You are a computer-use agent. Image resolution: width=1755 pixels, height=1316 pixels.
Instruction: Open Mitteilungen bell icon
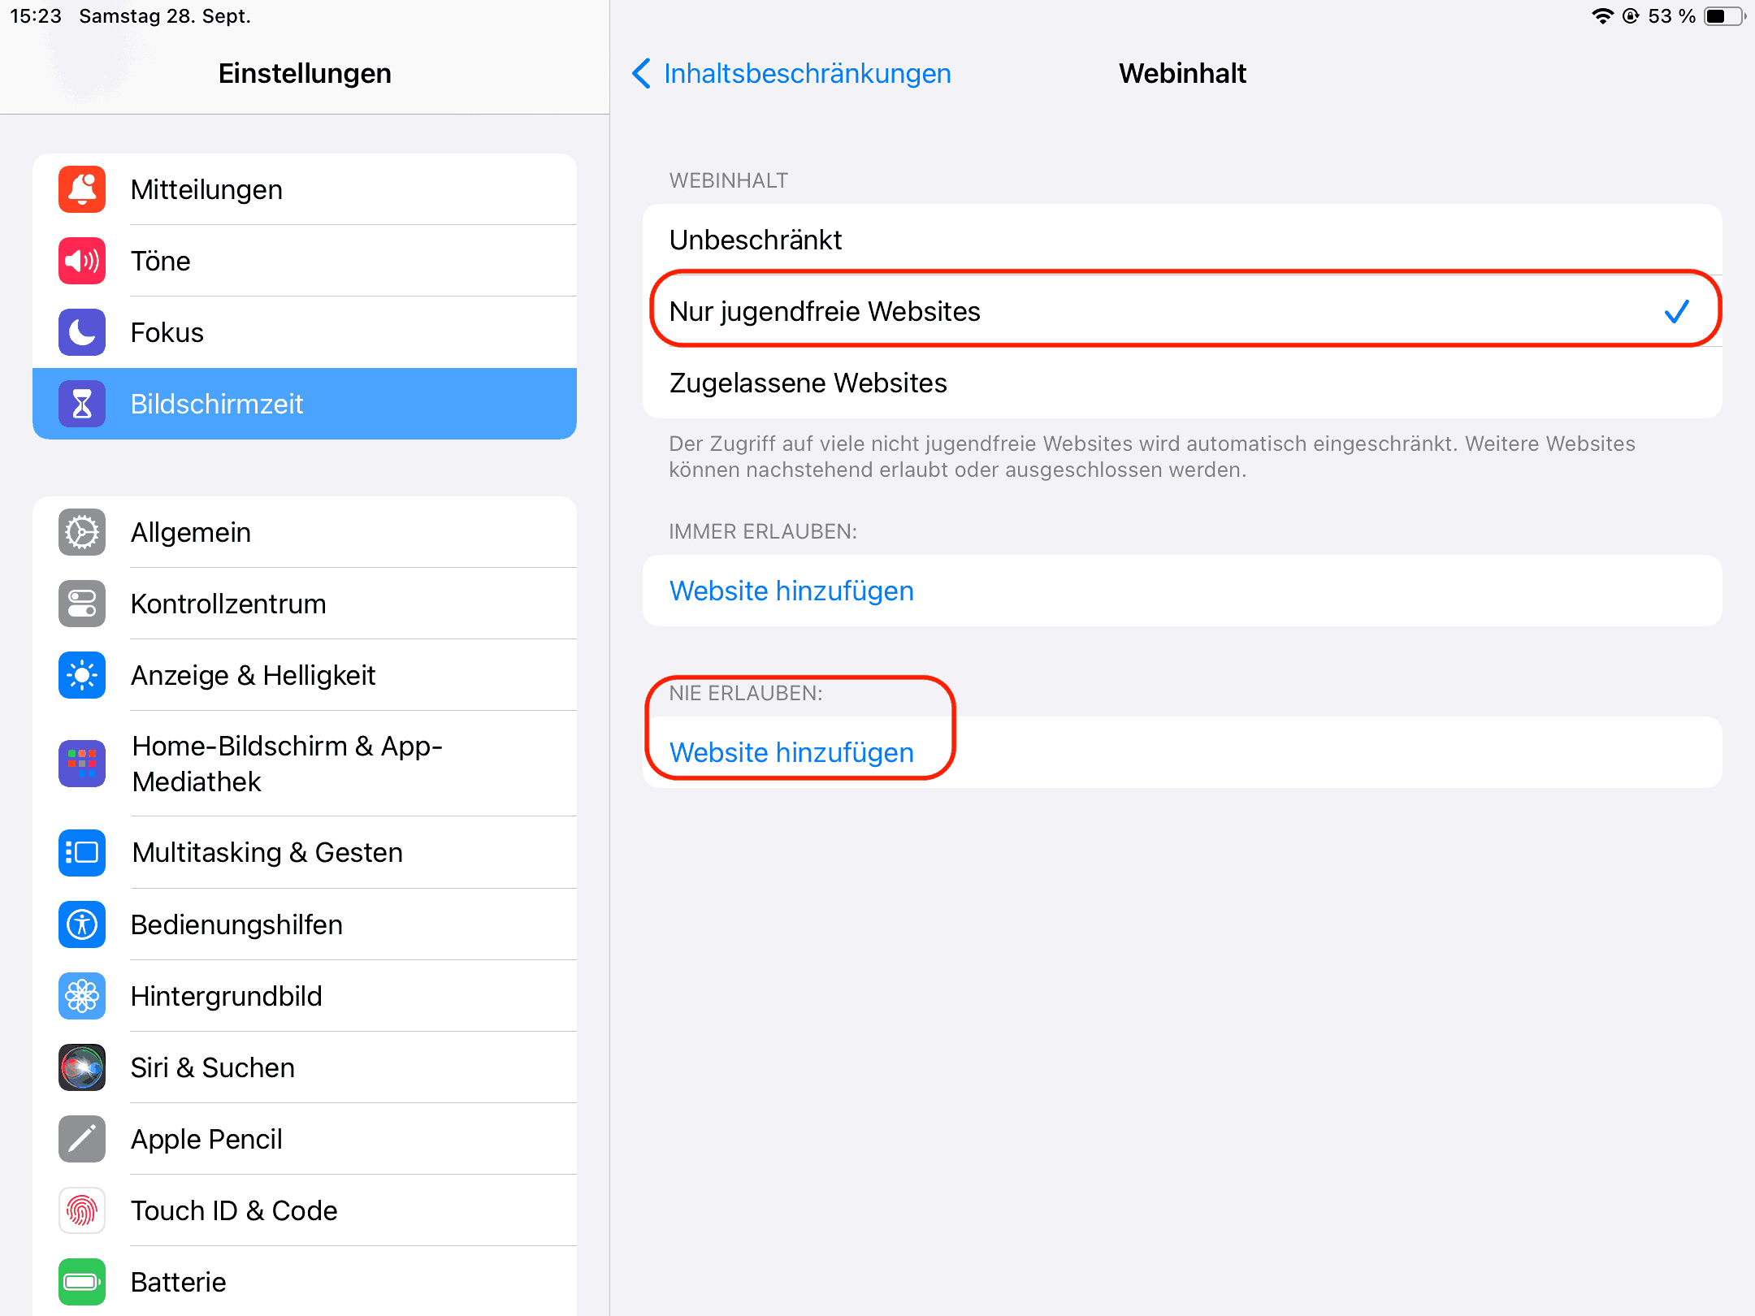[x=82, y=189]
